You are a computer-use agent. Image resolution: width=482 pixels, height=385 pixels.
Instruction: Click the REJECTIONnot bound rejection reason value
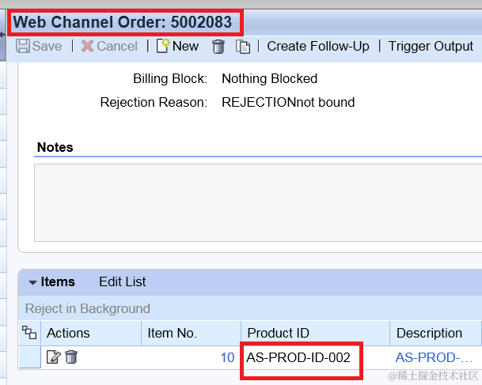coord(288,102)
